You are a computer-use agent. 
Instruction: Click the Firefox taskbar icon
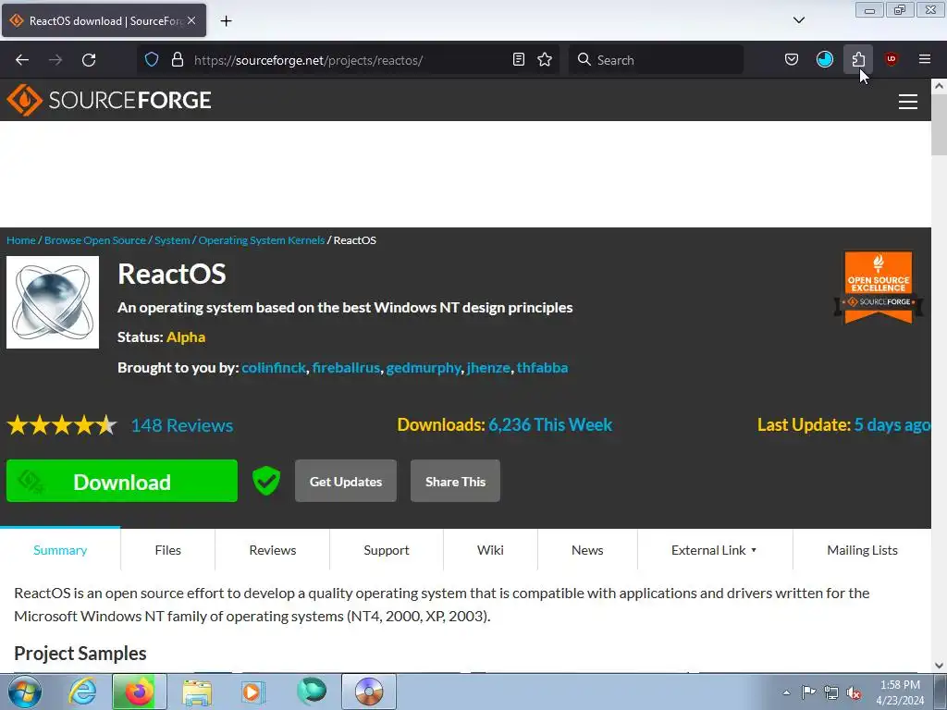(x=140, y=692)
